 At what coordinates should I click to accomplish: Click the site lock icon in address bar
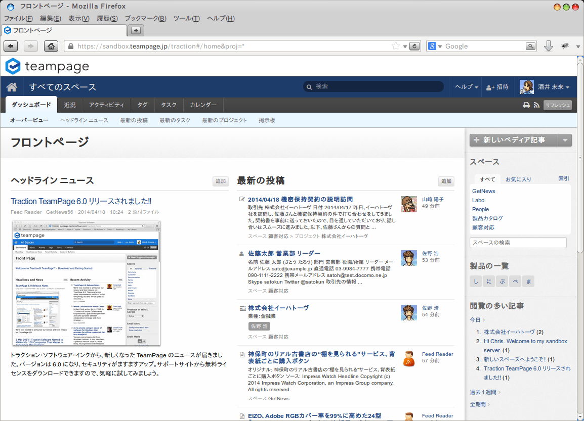coord(70,46)
